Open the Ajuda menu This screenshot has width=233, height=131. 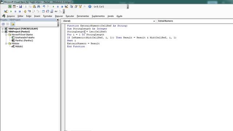pos(119,16)
